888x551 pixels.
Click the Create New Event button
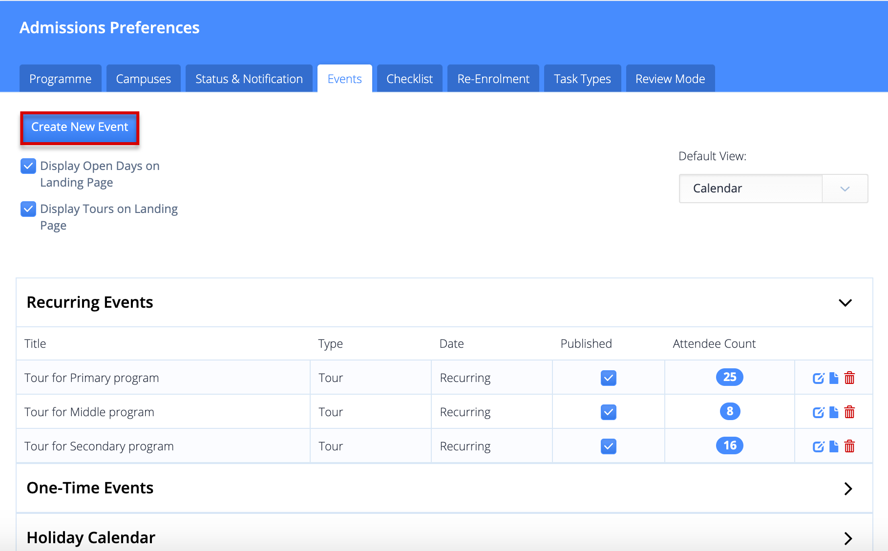pyautogui.click(x=80, y=127)
